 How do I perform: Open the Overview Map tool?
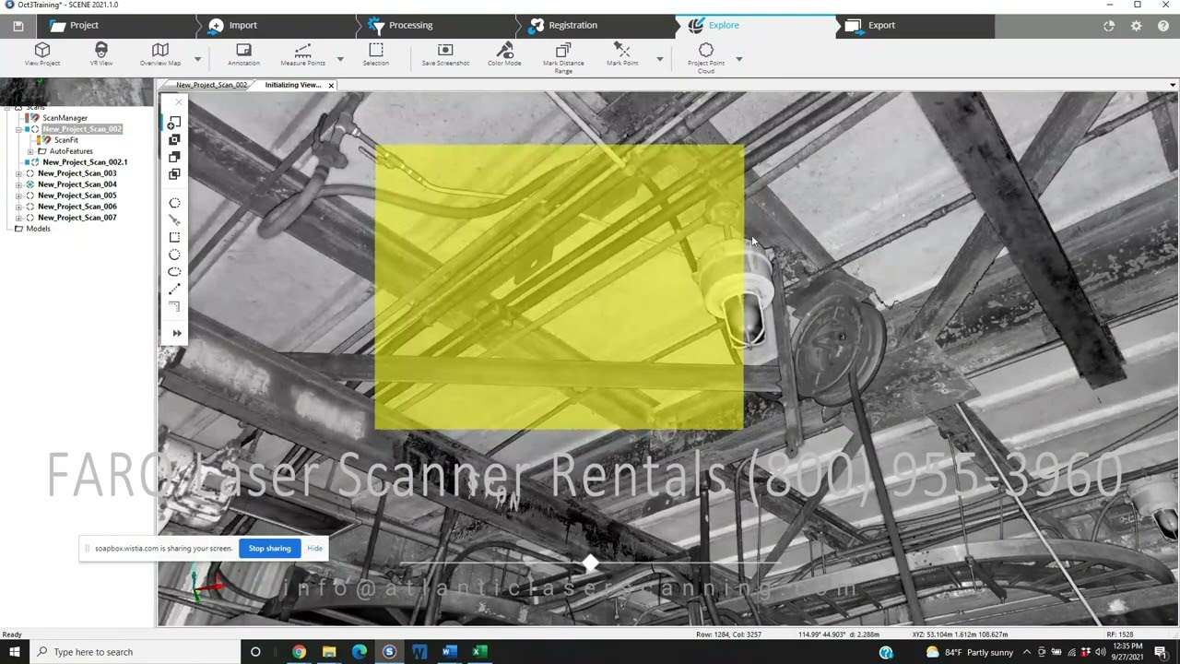160,54
